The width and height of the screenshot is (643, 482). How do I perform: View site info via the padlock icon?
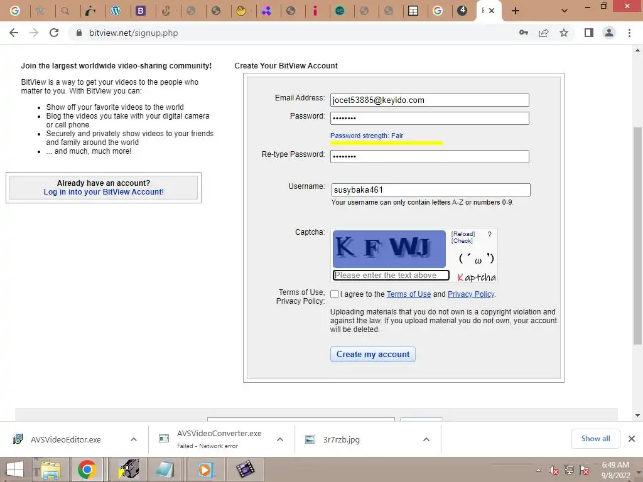79,33
